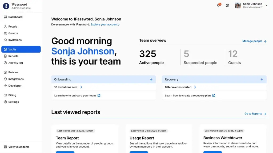Open Integrations page
The height and width of the screenshot is (153, 273).
tap(21, 79)
